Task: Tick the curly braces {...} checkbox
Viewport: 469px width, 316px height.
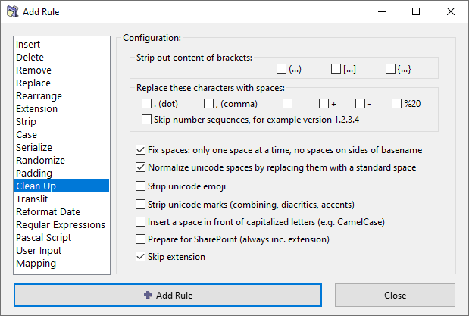Action: point(391,69)
